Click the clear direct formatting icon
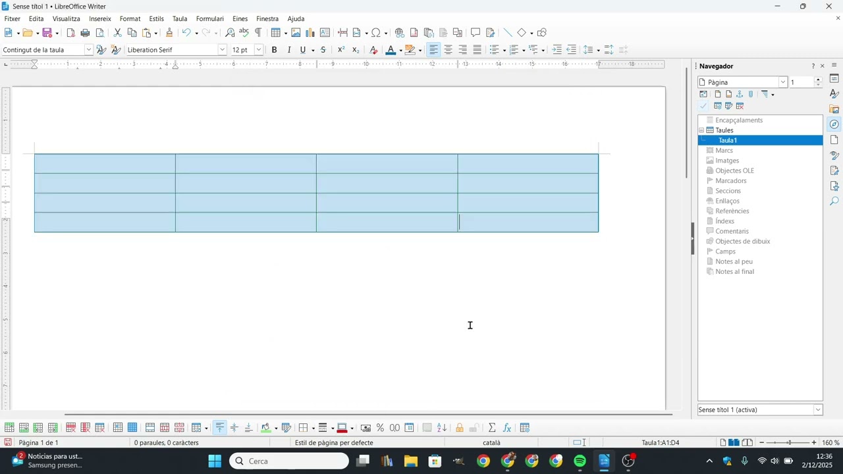Image resolution: width=843 pixels, height=474 pixels. (x=373, y=50)
